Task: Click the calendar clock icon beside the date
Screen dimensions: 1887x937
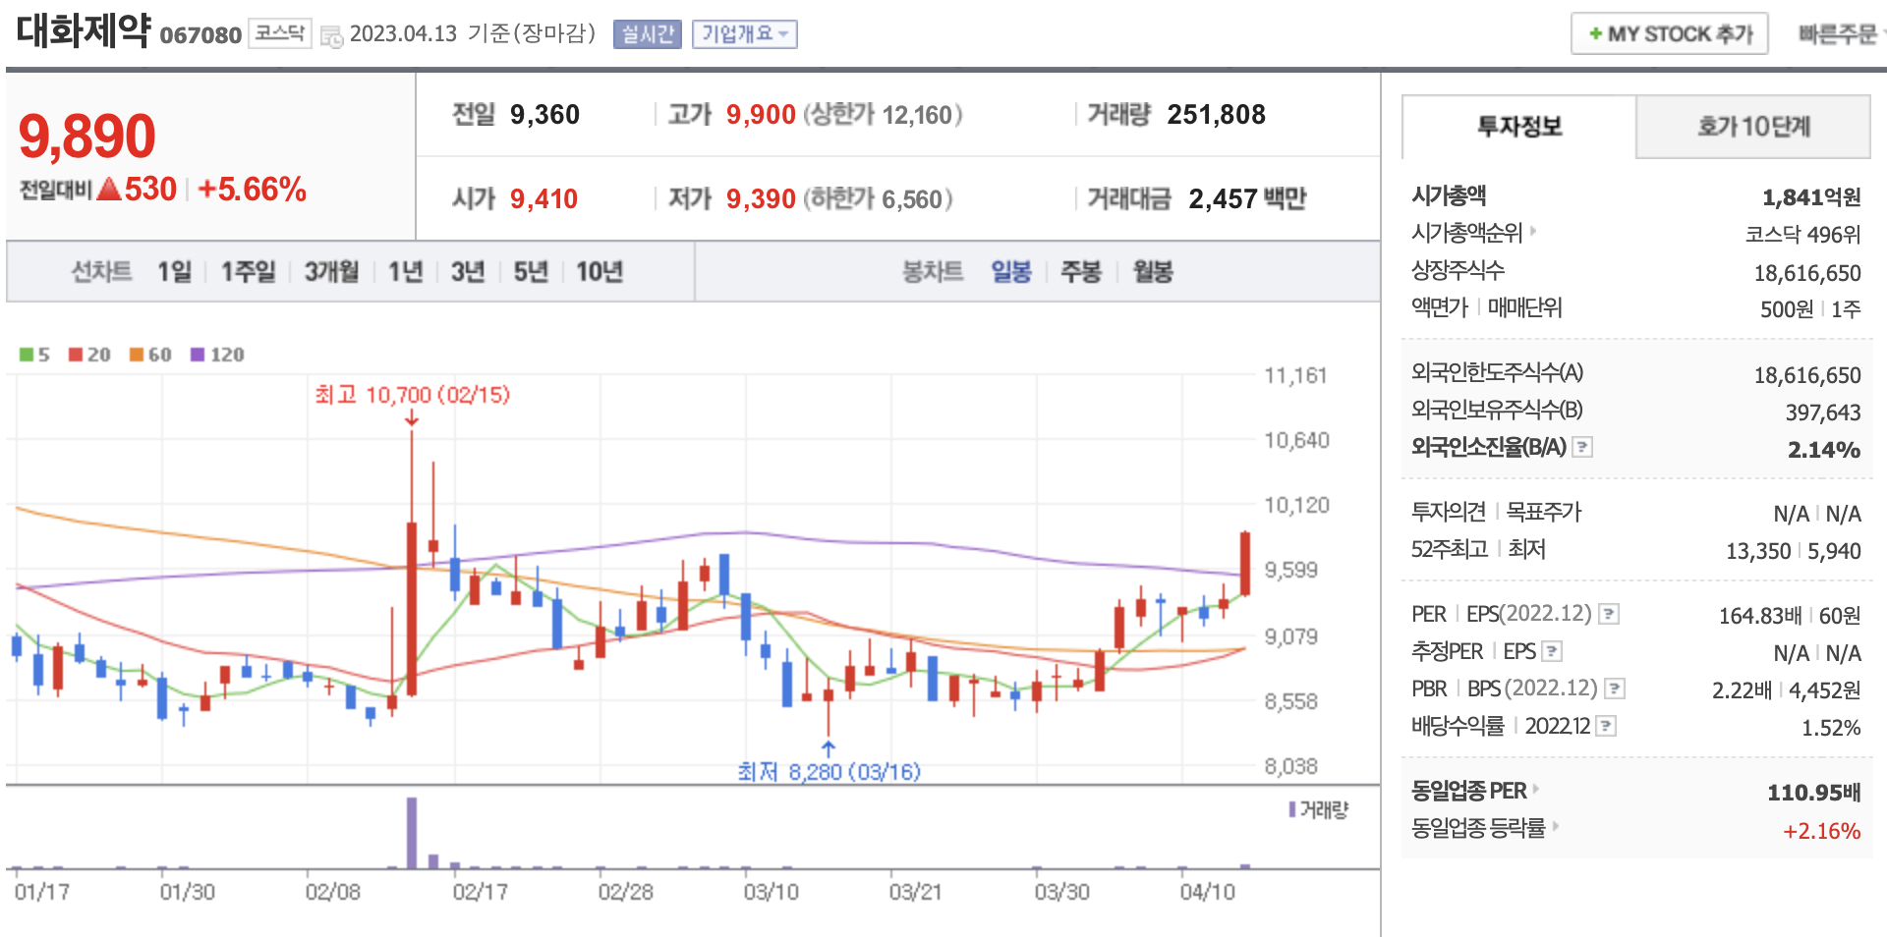Action: coord(332,36)
